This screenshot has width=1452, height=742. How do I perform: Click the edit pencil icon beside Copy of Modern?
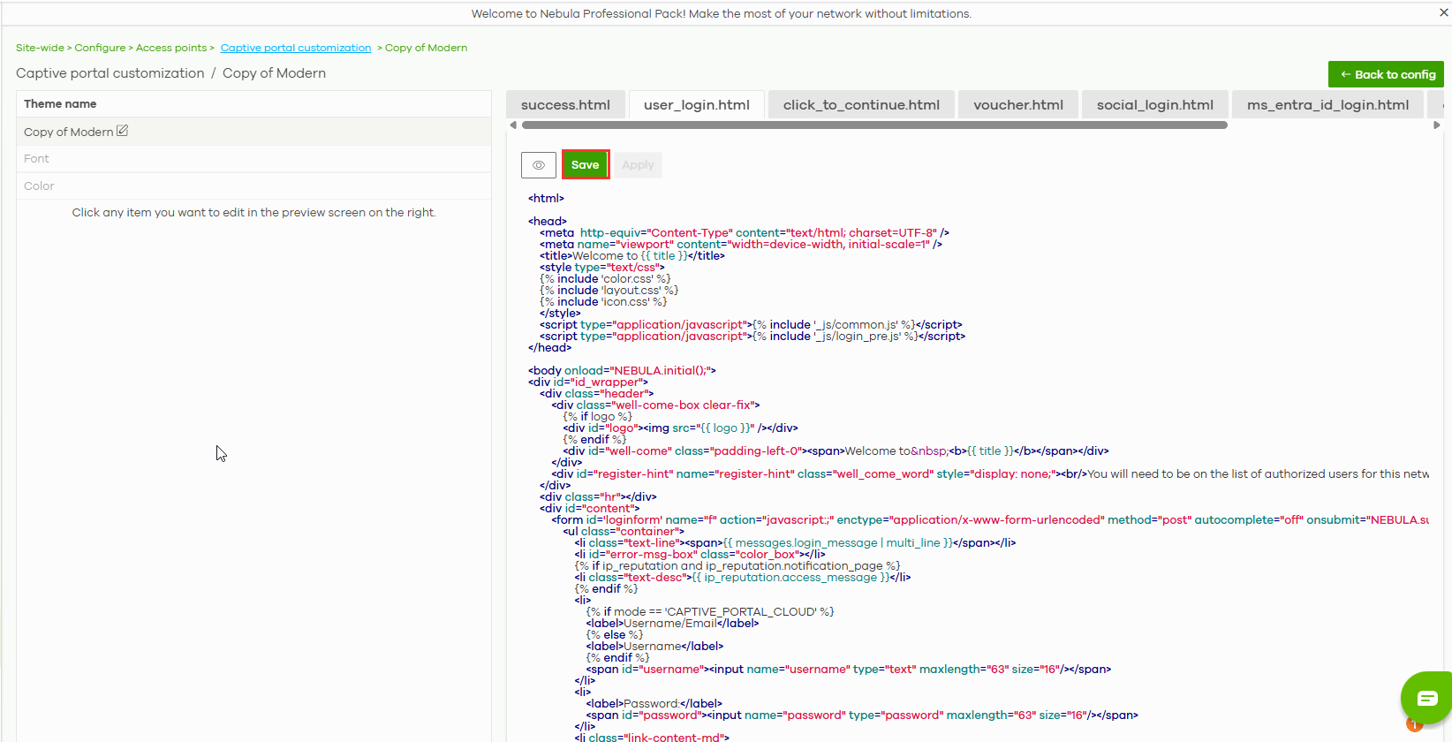123,131
